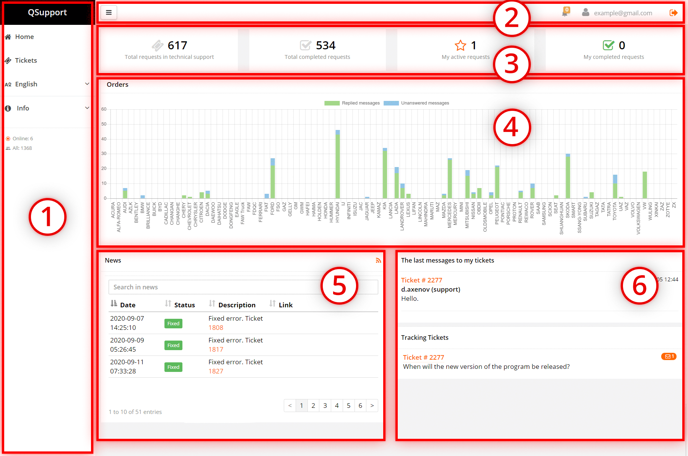Screen dimensions: 688x456
Task: Toggle Replied messages legend in chart
Action: 352,103
